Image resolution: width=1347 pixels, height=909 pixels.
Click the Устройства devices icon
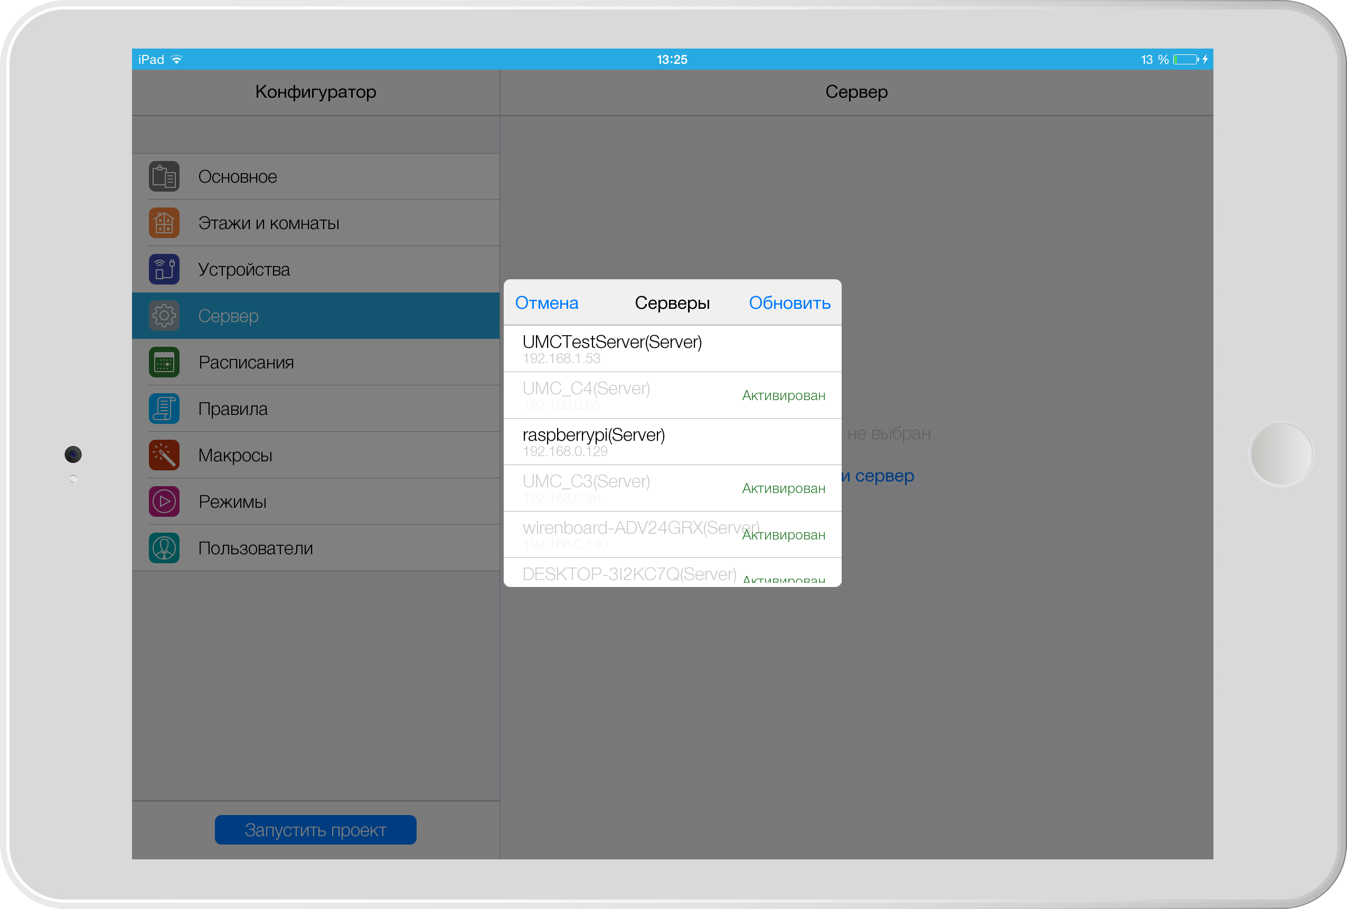(164, 269)
